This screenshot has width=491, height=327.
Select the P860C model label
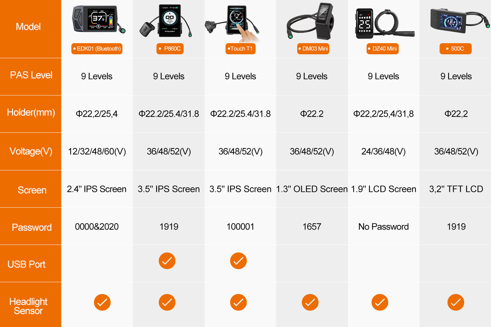170,49
